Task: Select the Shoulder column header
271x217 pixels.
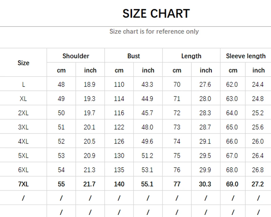Action: tap(76, 56)
